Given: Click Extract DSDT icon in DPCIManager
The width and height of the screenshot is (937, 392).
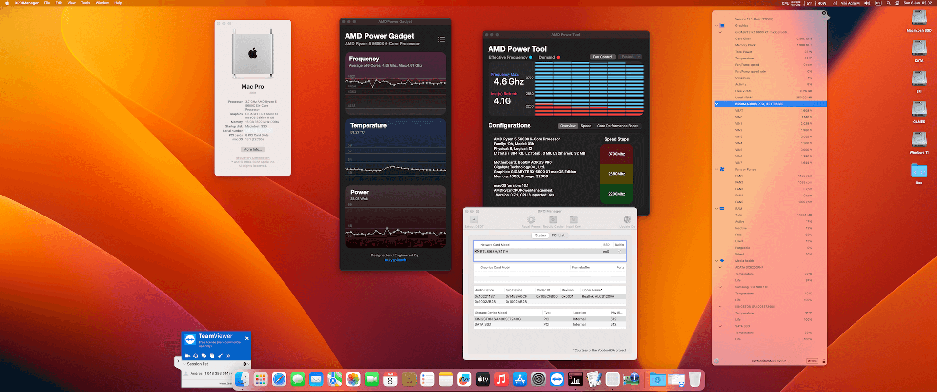Looking at the screenshot, I should 474,220.
